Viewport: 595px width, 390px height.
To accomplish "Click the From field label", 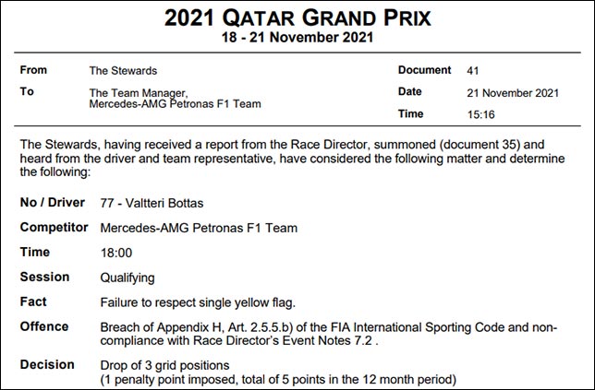I will 33,69.
